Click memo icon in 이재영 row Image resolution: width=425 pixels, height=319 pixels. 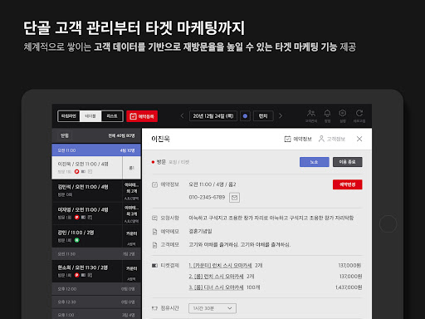point(90,218)
